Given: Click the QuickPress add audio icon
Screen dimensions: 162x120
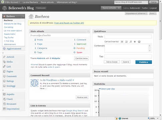Looking at the screenshot, I should 131,42.
